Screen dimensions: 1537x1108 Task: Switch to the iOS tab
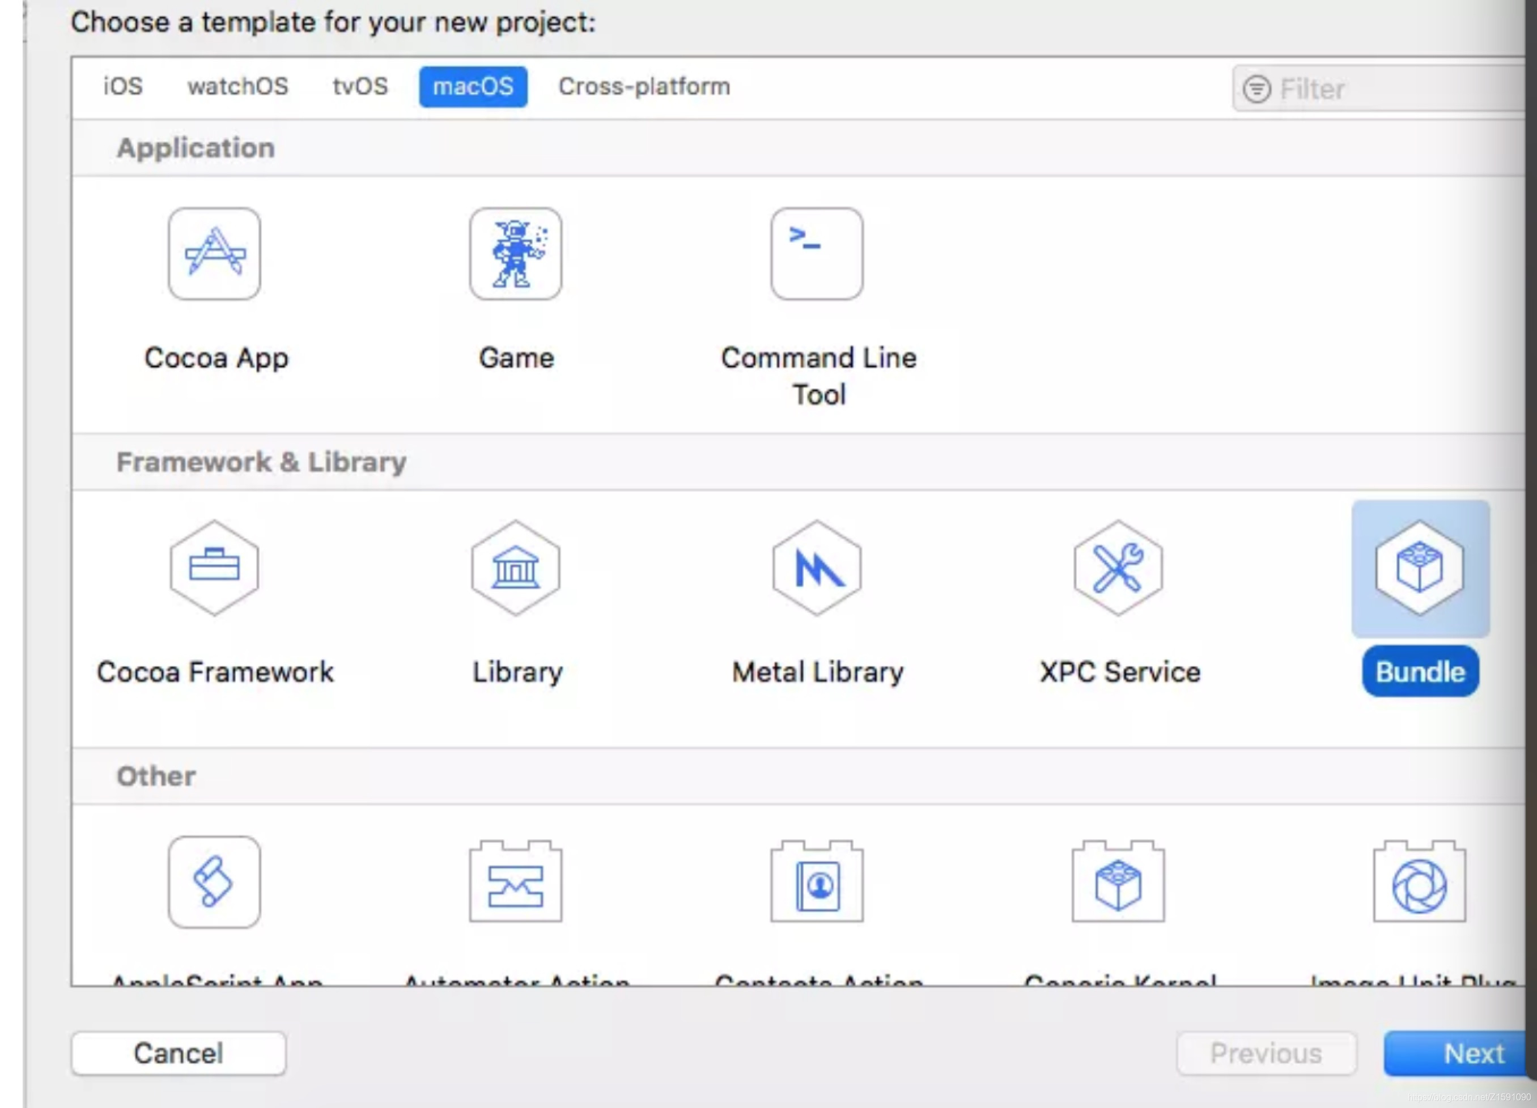(x=122, y=87)
